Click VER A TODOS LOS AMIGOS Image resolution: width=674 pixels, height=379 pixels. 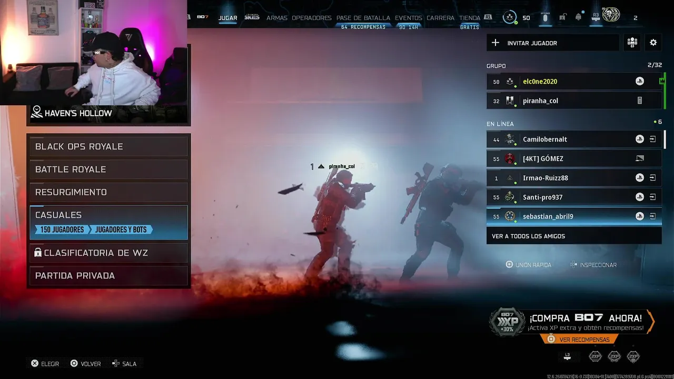574,236
